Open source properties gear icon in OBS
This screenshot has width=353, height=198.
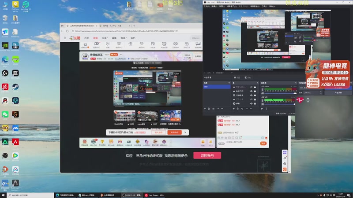pos(242,109)
